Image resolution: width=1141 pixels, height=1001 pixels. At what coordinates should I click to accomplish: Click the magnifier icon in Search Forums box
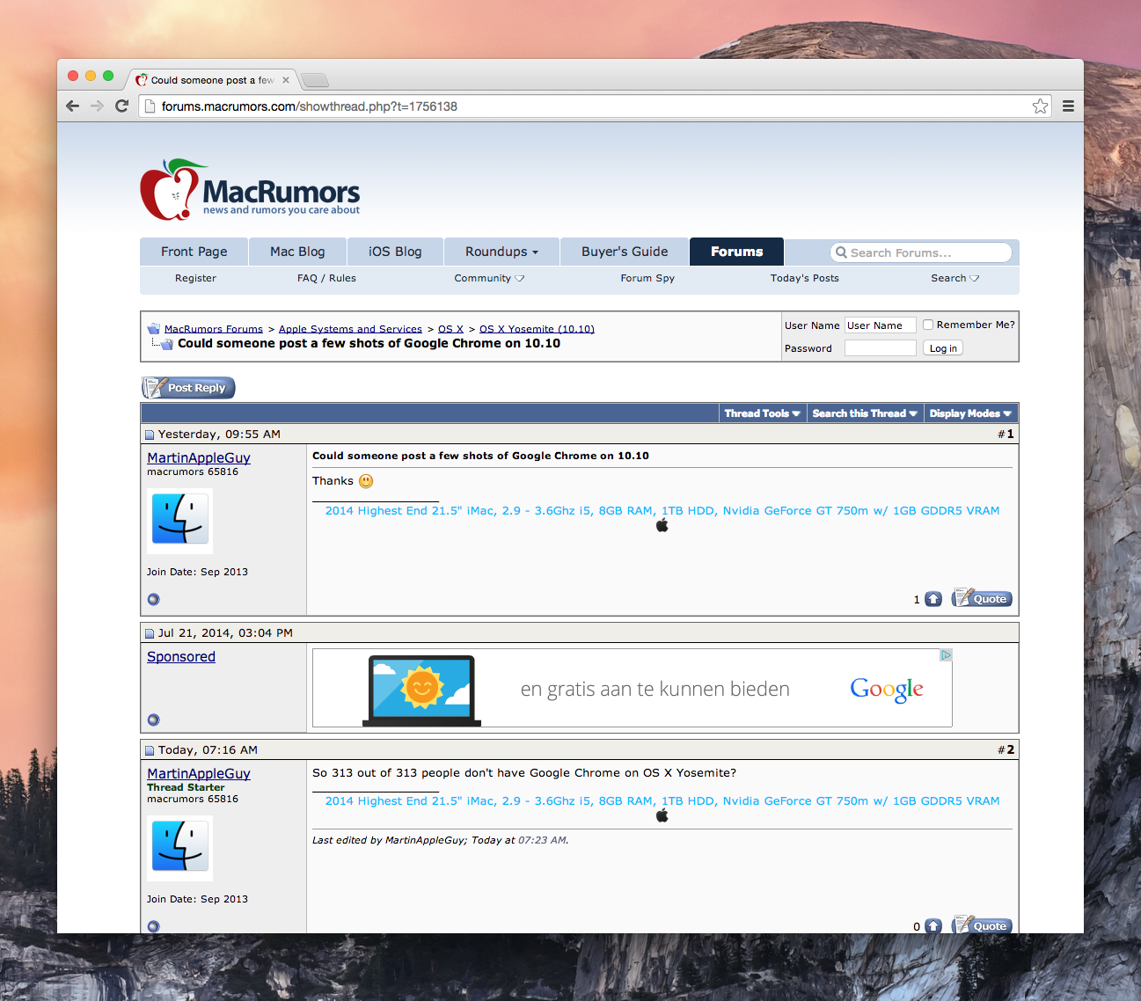(841, 252)
